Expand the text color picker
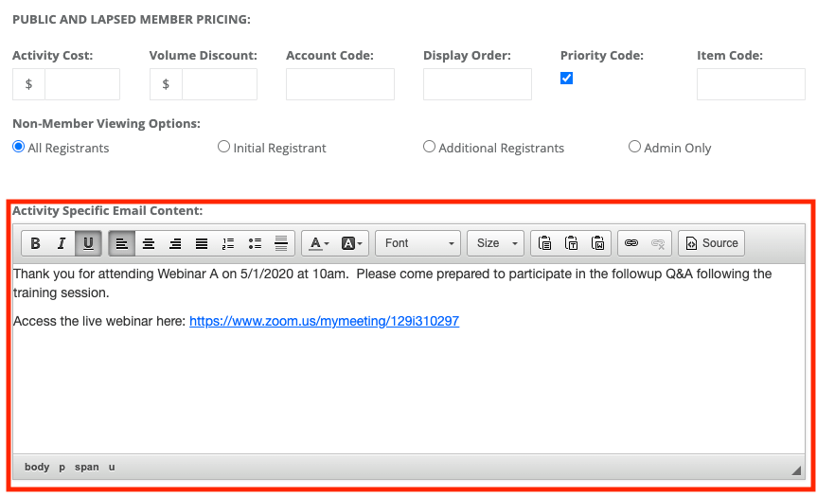817x496 pixels. pyautogui.click(x=317, y=243)
